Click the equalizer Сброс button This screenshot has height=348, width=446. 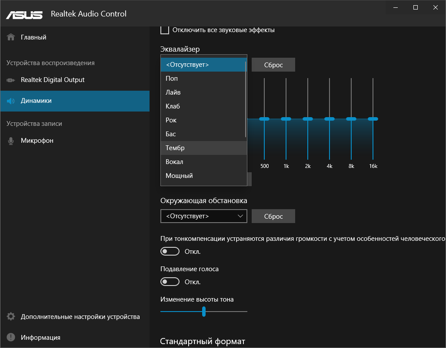point(273,64)
